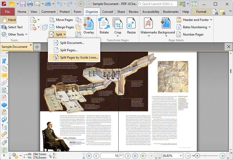Click the Open folder icon in title bar

click(x=12, y=4)
